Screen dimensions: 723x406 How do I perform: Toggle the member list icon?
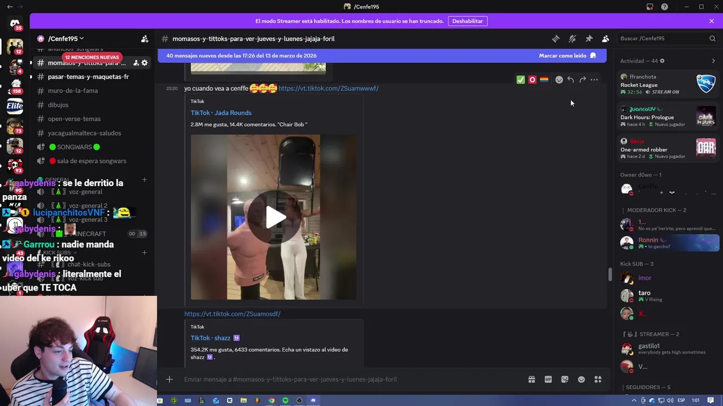point(606,38)
